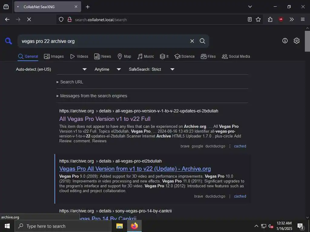This screenshot has height=232, width=310.
Task: Bookmark this page with star
Action: pyautogui.click(x=258, y=19)
